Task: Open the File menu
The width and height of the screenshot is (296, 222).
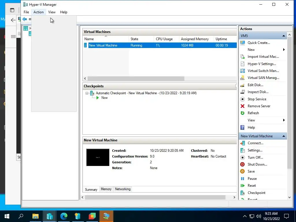Action: 26,12
